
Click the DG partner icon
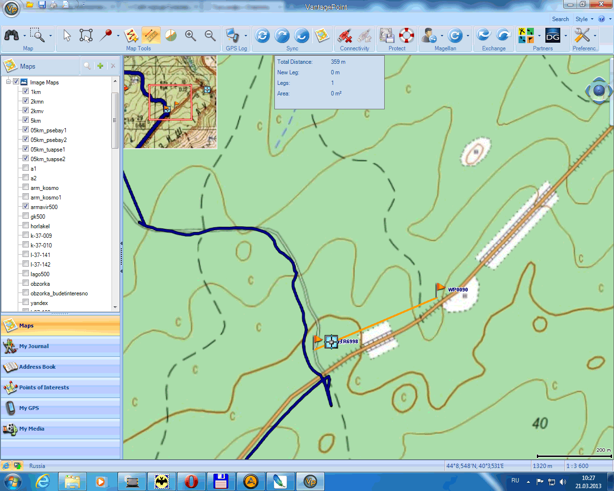(x=553, y=35)
